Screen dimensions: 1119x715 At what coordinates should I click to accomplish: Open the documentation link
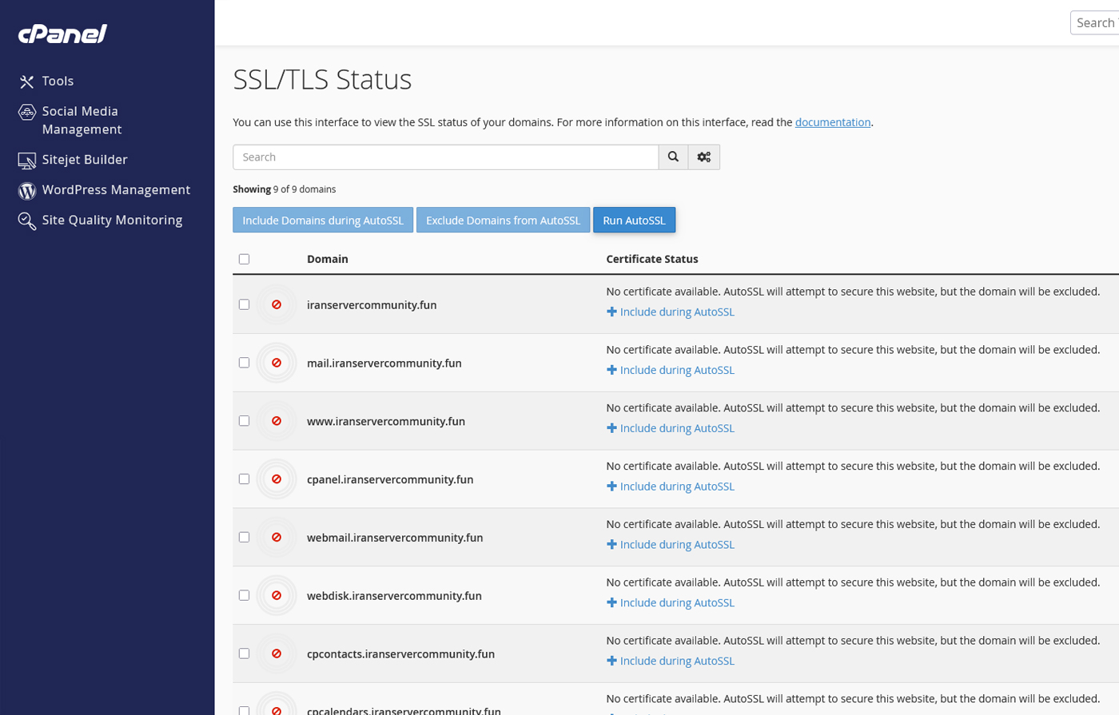(x=832, y=122)
